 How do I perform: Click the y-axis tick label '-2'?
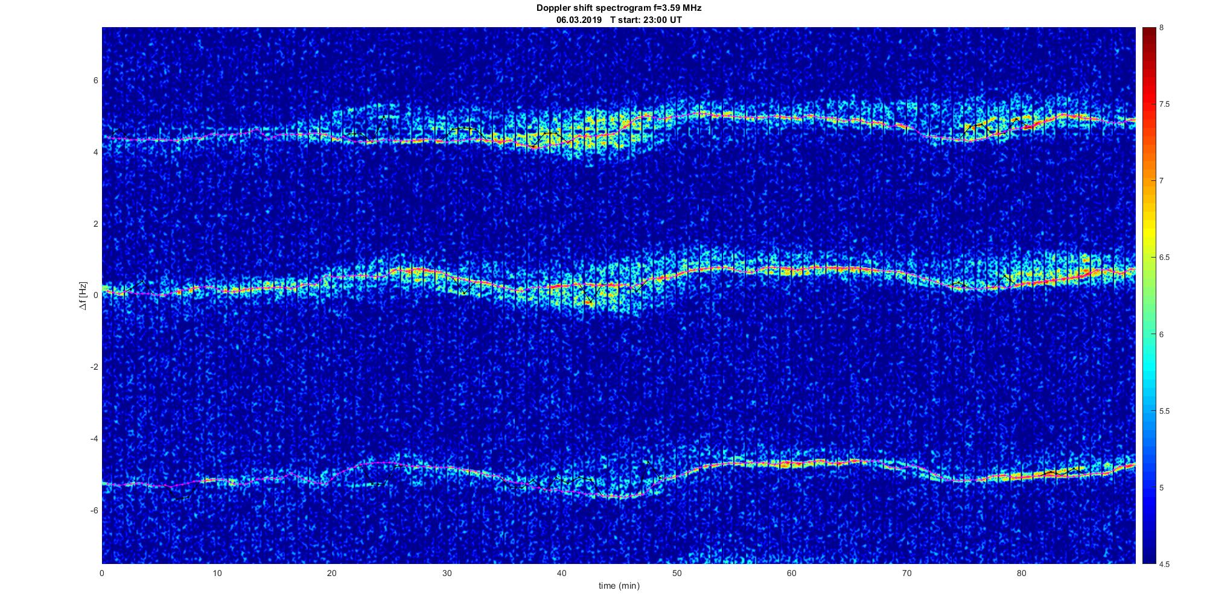click(x=95, y=367)
